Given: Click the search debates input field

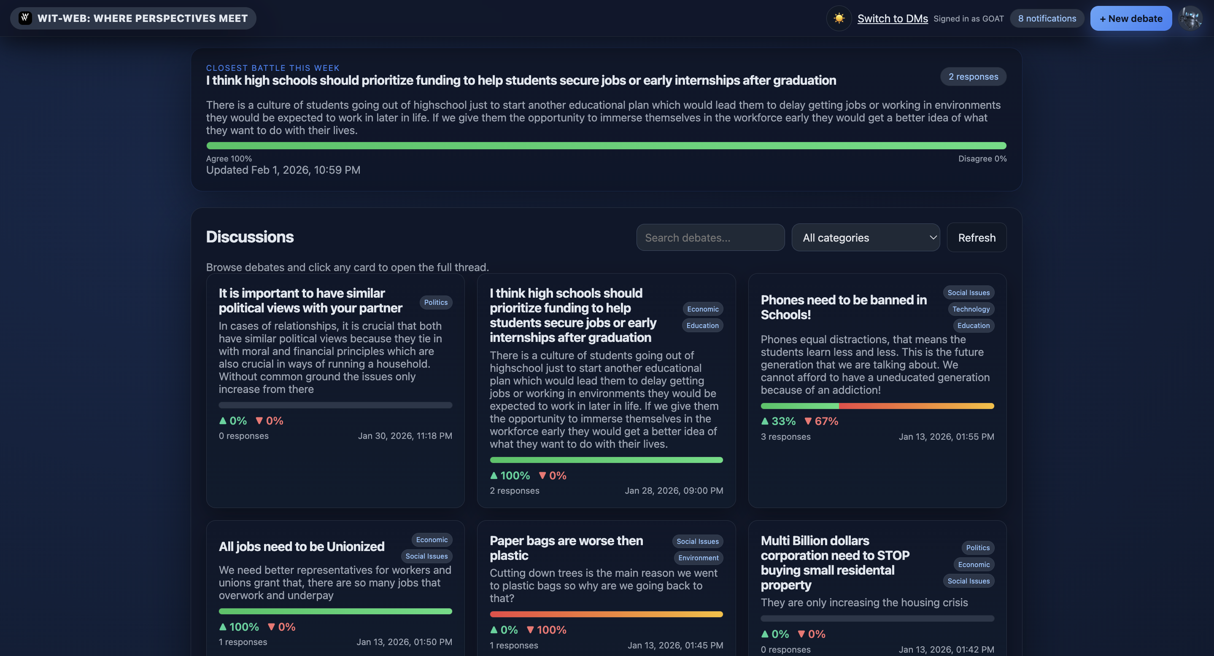Looking at the screenshot, I should click(710, 237).
